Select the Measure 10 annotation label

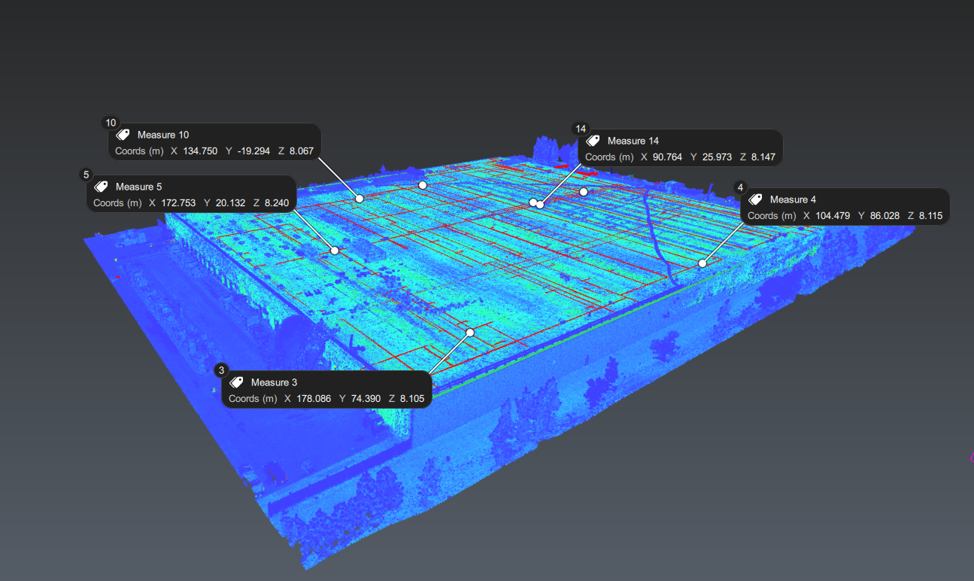(x=214, y=141)
